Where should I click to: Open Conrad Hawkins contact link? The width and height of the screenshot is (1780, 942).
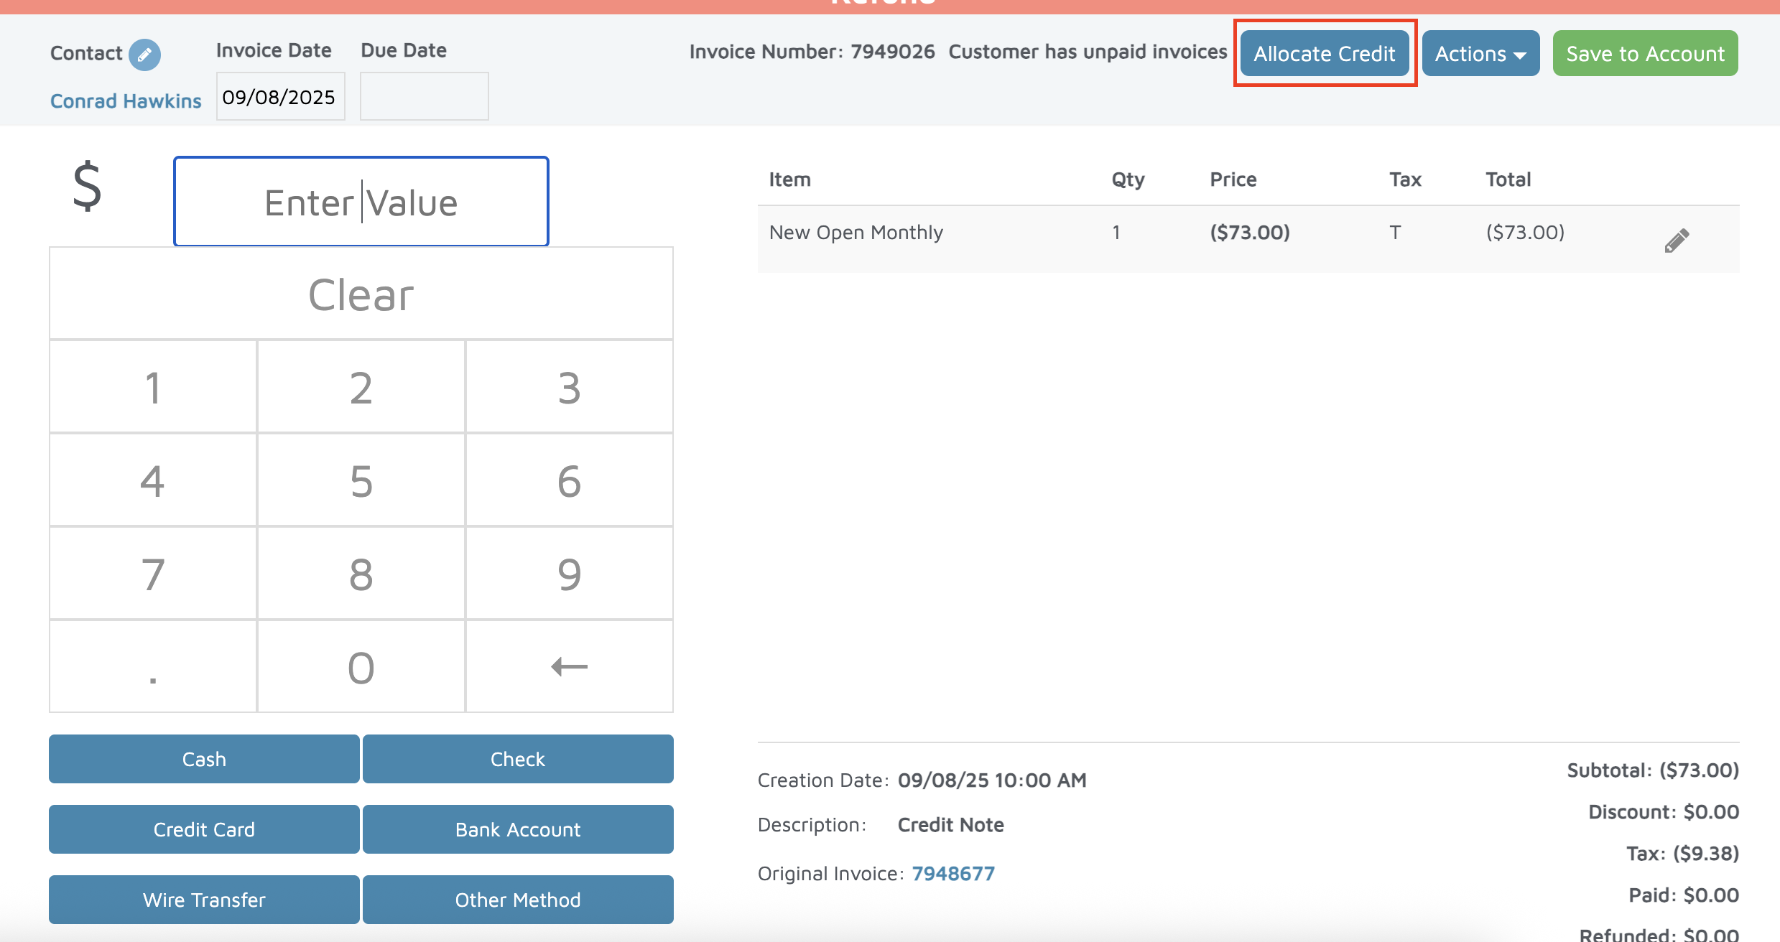pyautogui.click(x=126, y=101)
